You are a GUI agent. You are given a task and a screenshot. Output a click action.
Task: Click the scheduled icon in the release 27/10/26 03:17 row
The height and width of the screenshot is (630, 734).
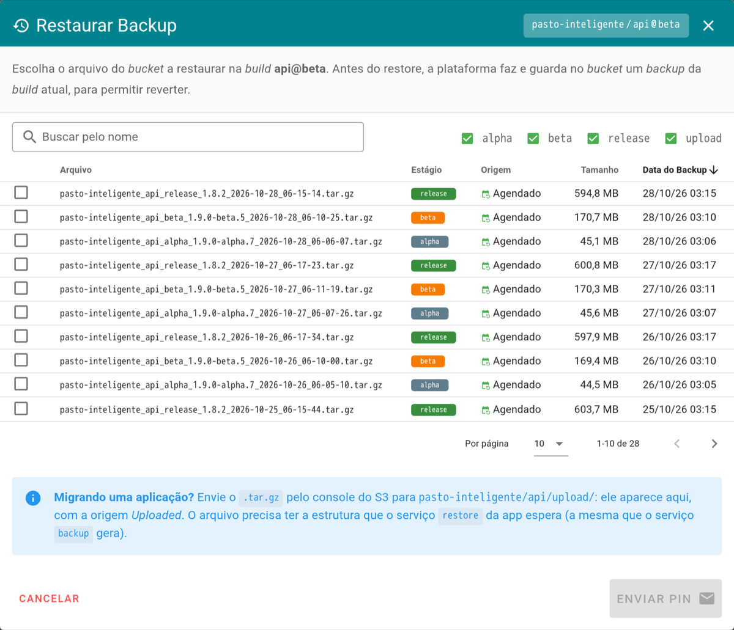pos(486,266)
